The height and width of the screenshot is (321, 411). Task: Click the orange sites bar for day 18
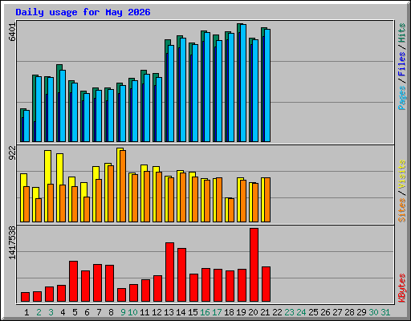click(x=231, y=210)
